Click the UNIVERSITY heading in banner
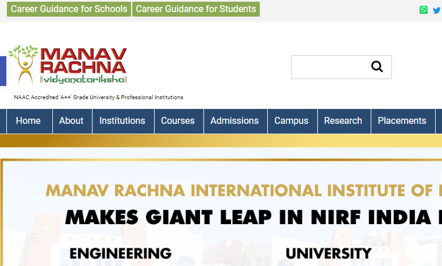Viewport: 442px width, 266px height. pyautogui.click(x=328, y=253)
